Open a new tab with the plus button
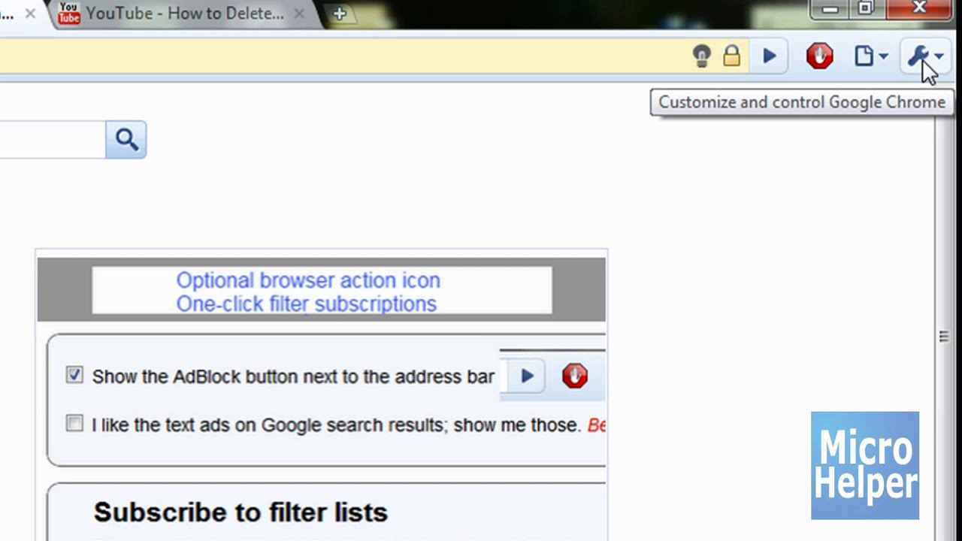 [339, 14]
